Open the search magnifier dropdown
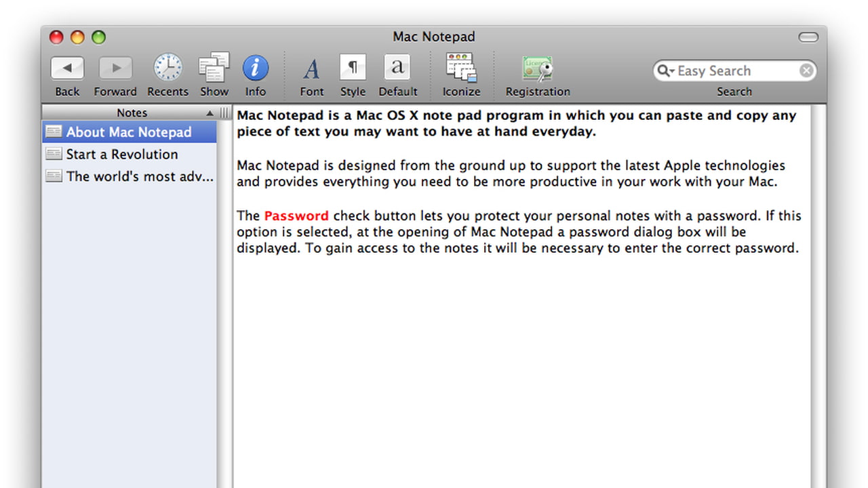This screenshot has height=488, width=868. point(666,70)
